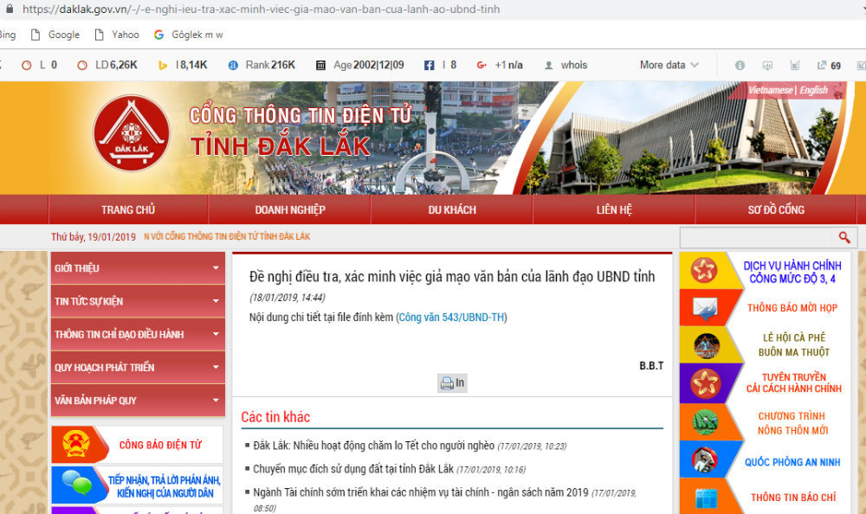
Task: Click the printer icon labeled In
Action: (452, 383)
